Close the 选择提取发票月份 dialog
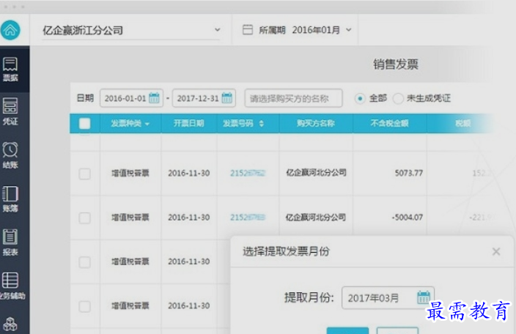The image size is (516, 334). click(x=496, y=252)
